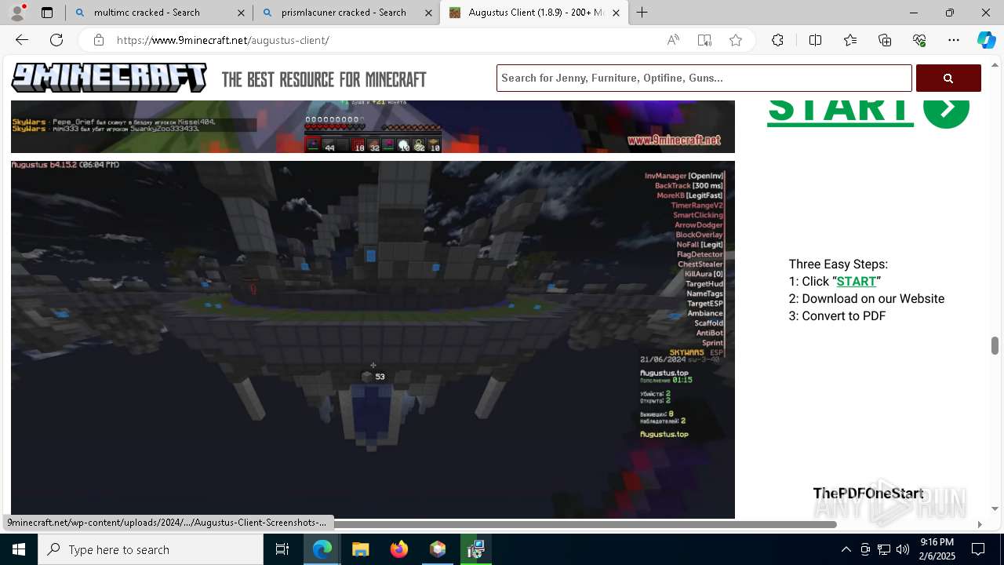This screenshot has width=1004, height=565.
Task: Open the highlighted rightmost taskbar app icon
Action: pyautogui.click(x=475, y=549)
